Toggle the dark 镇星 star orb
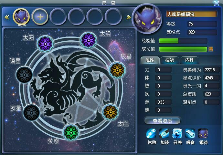 (24, 75)
